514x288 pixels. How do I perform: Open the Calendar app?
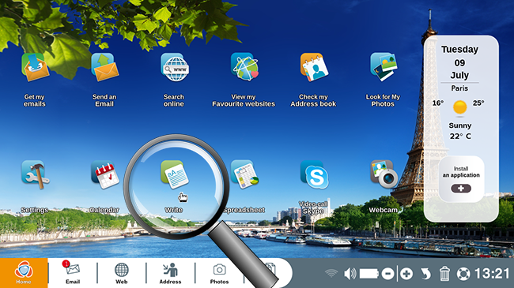pyautogui.click(x=104, y=174)
